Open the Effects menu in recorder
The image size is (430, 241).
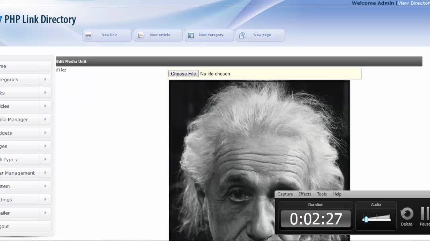click(305, 194)
